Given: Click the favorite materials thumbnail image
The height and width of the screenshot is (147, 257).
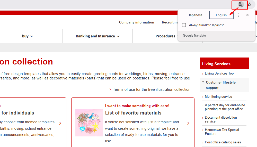Looking at the screenshot, I should coord(89,123).
